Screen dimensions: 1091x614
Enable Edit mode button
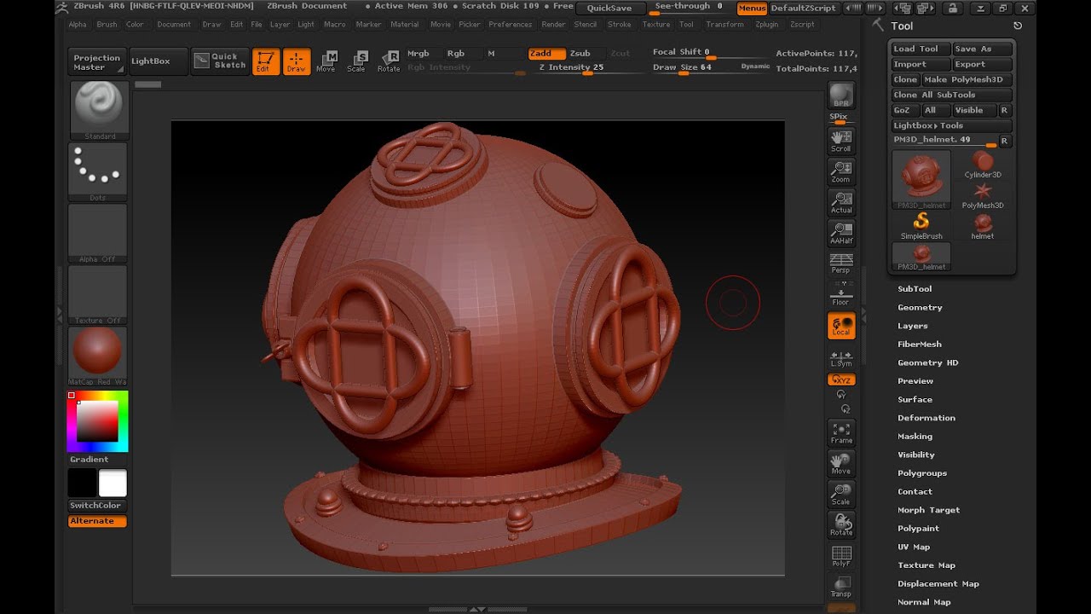(266, 61)
